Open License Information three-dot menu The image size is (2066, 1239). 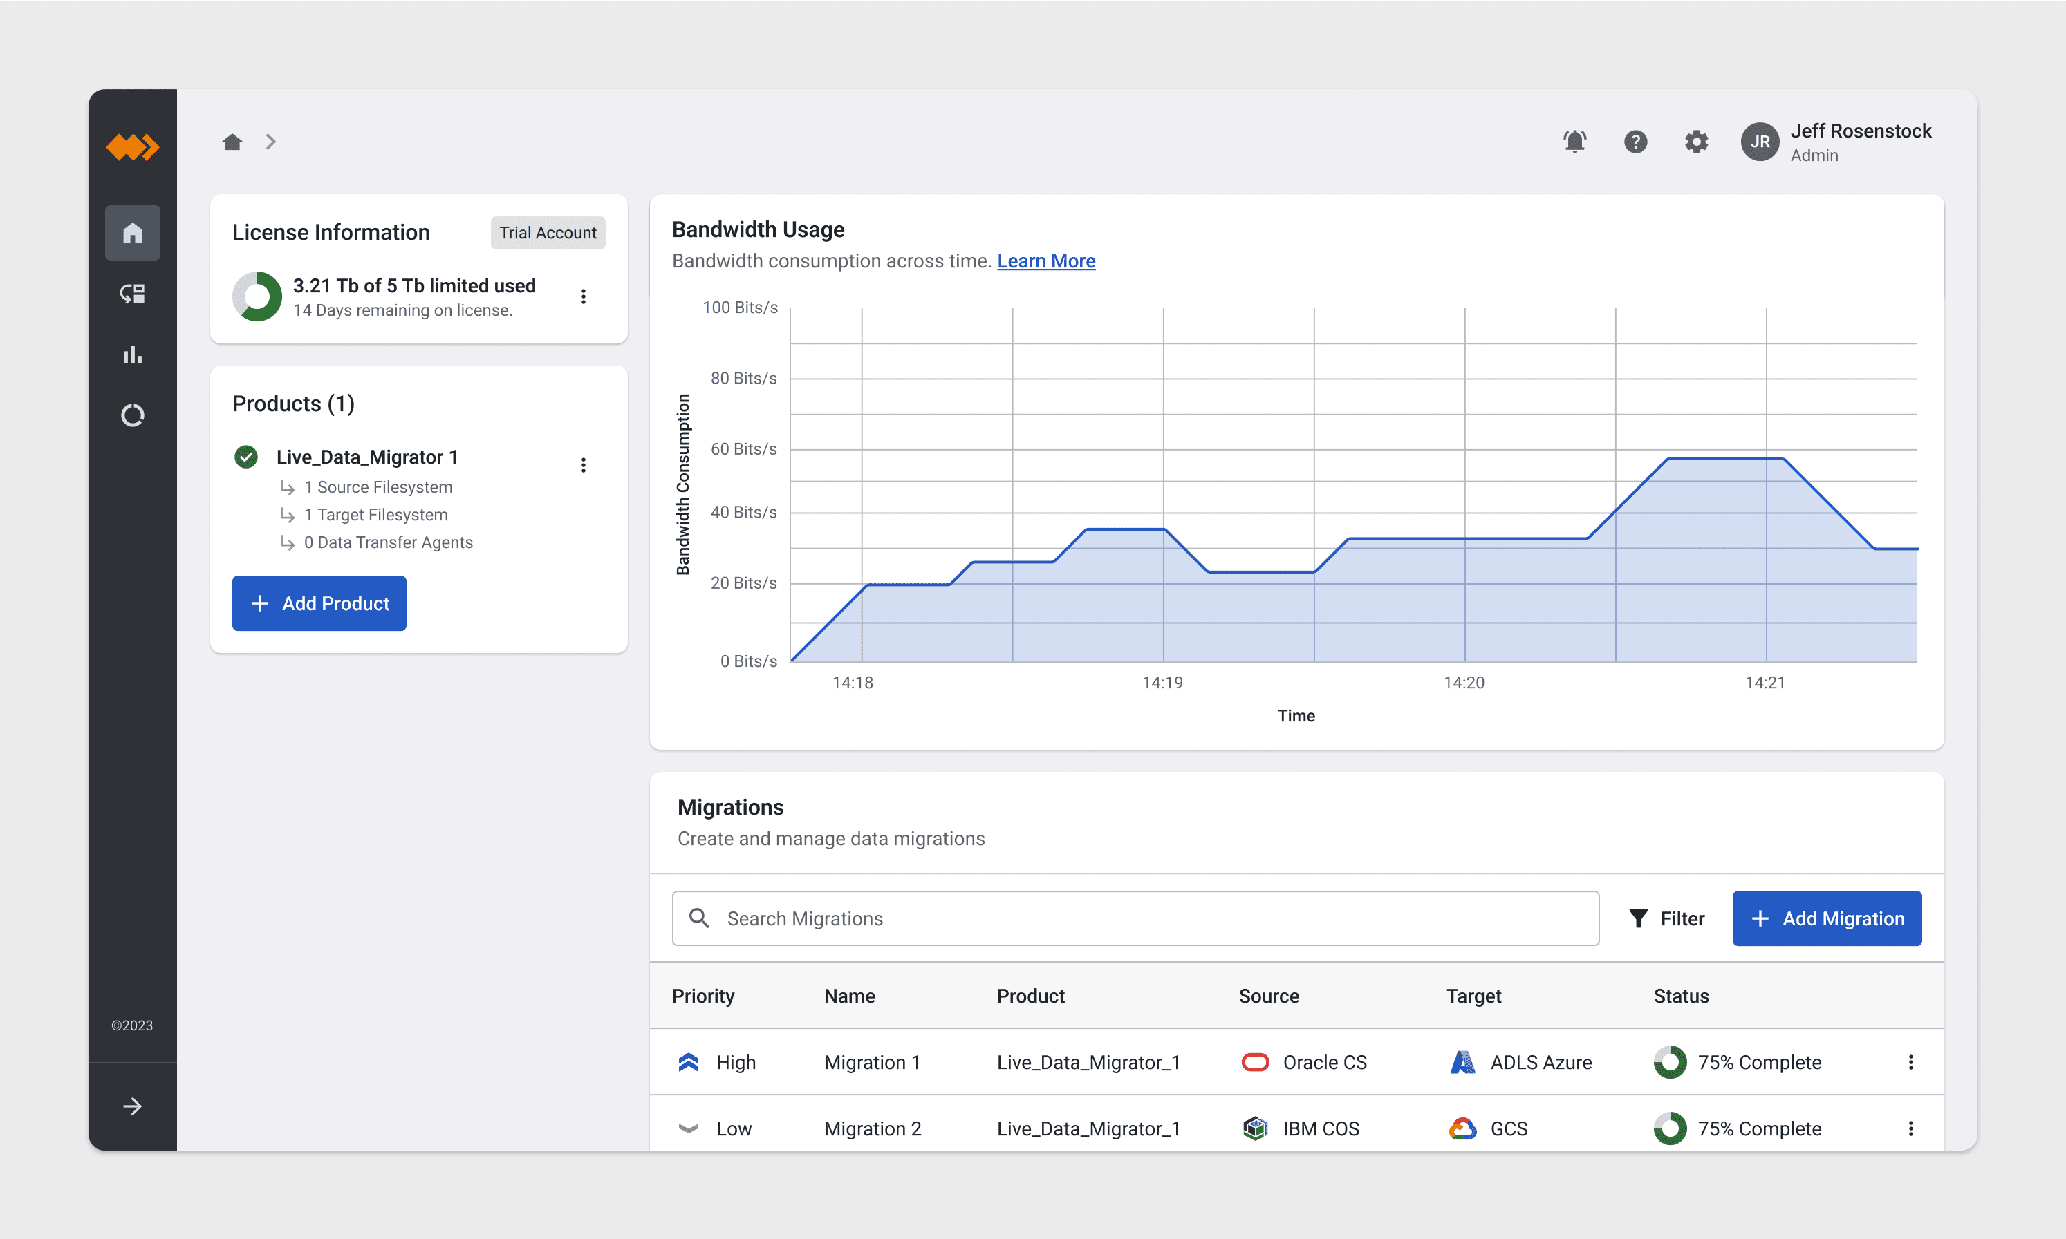(583, 296)
